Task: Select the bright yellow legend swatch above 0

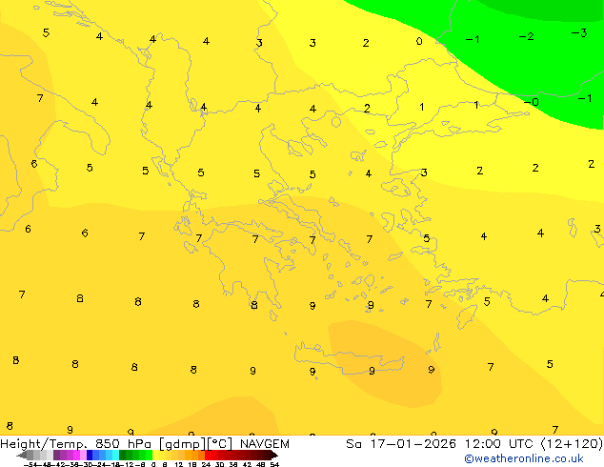Action: point(155,455)
